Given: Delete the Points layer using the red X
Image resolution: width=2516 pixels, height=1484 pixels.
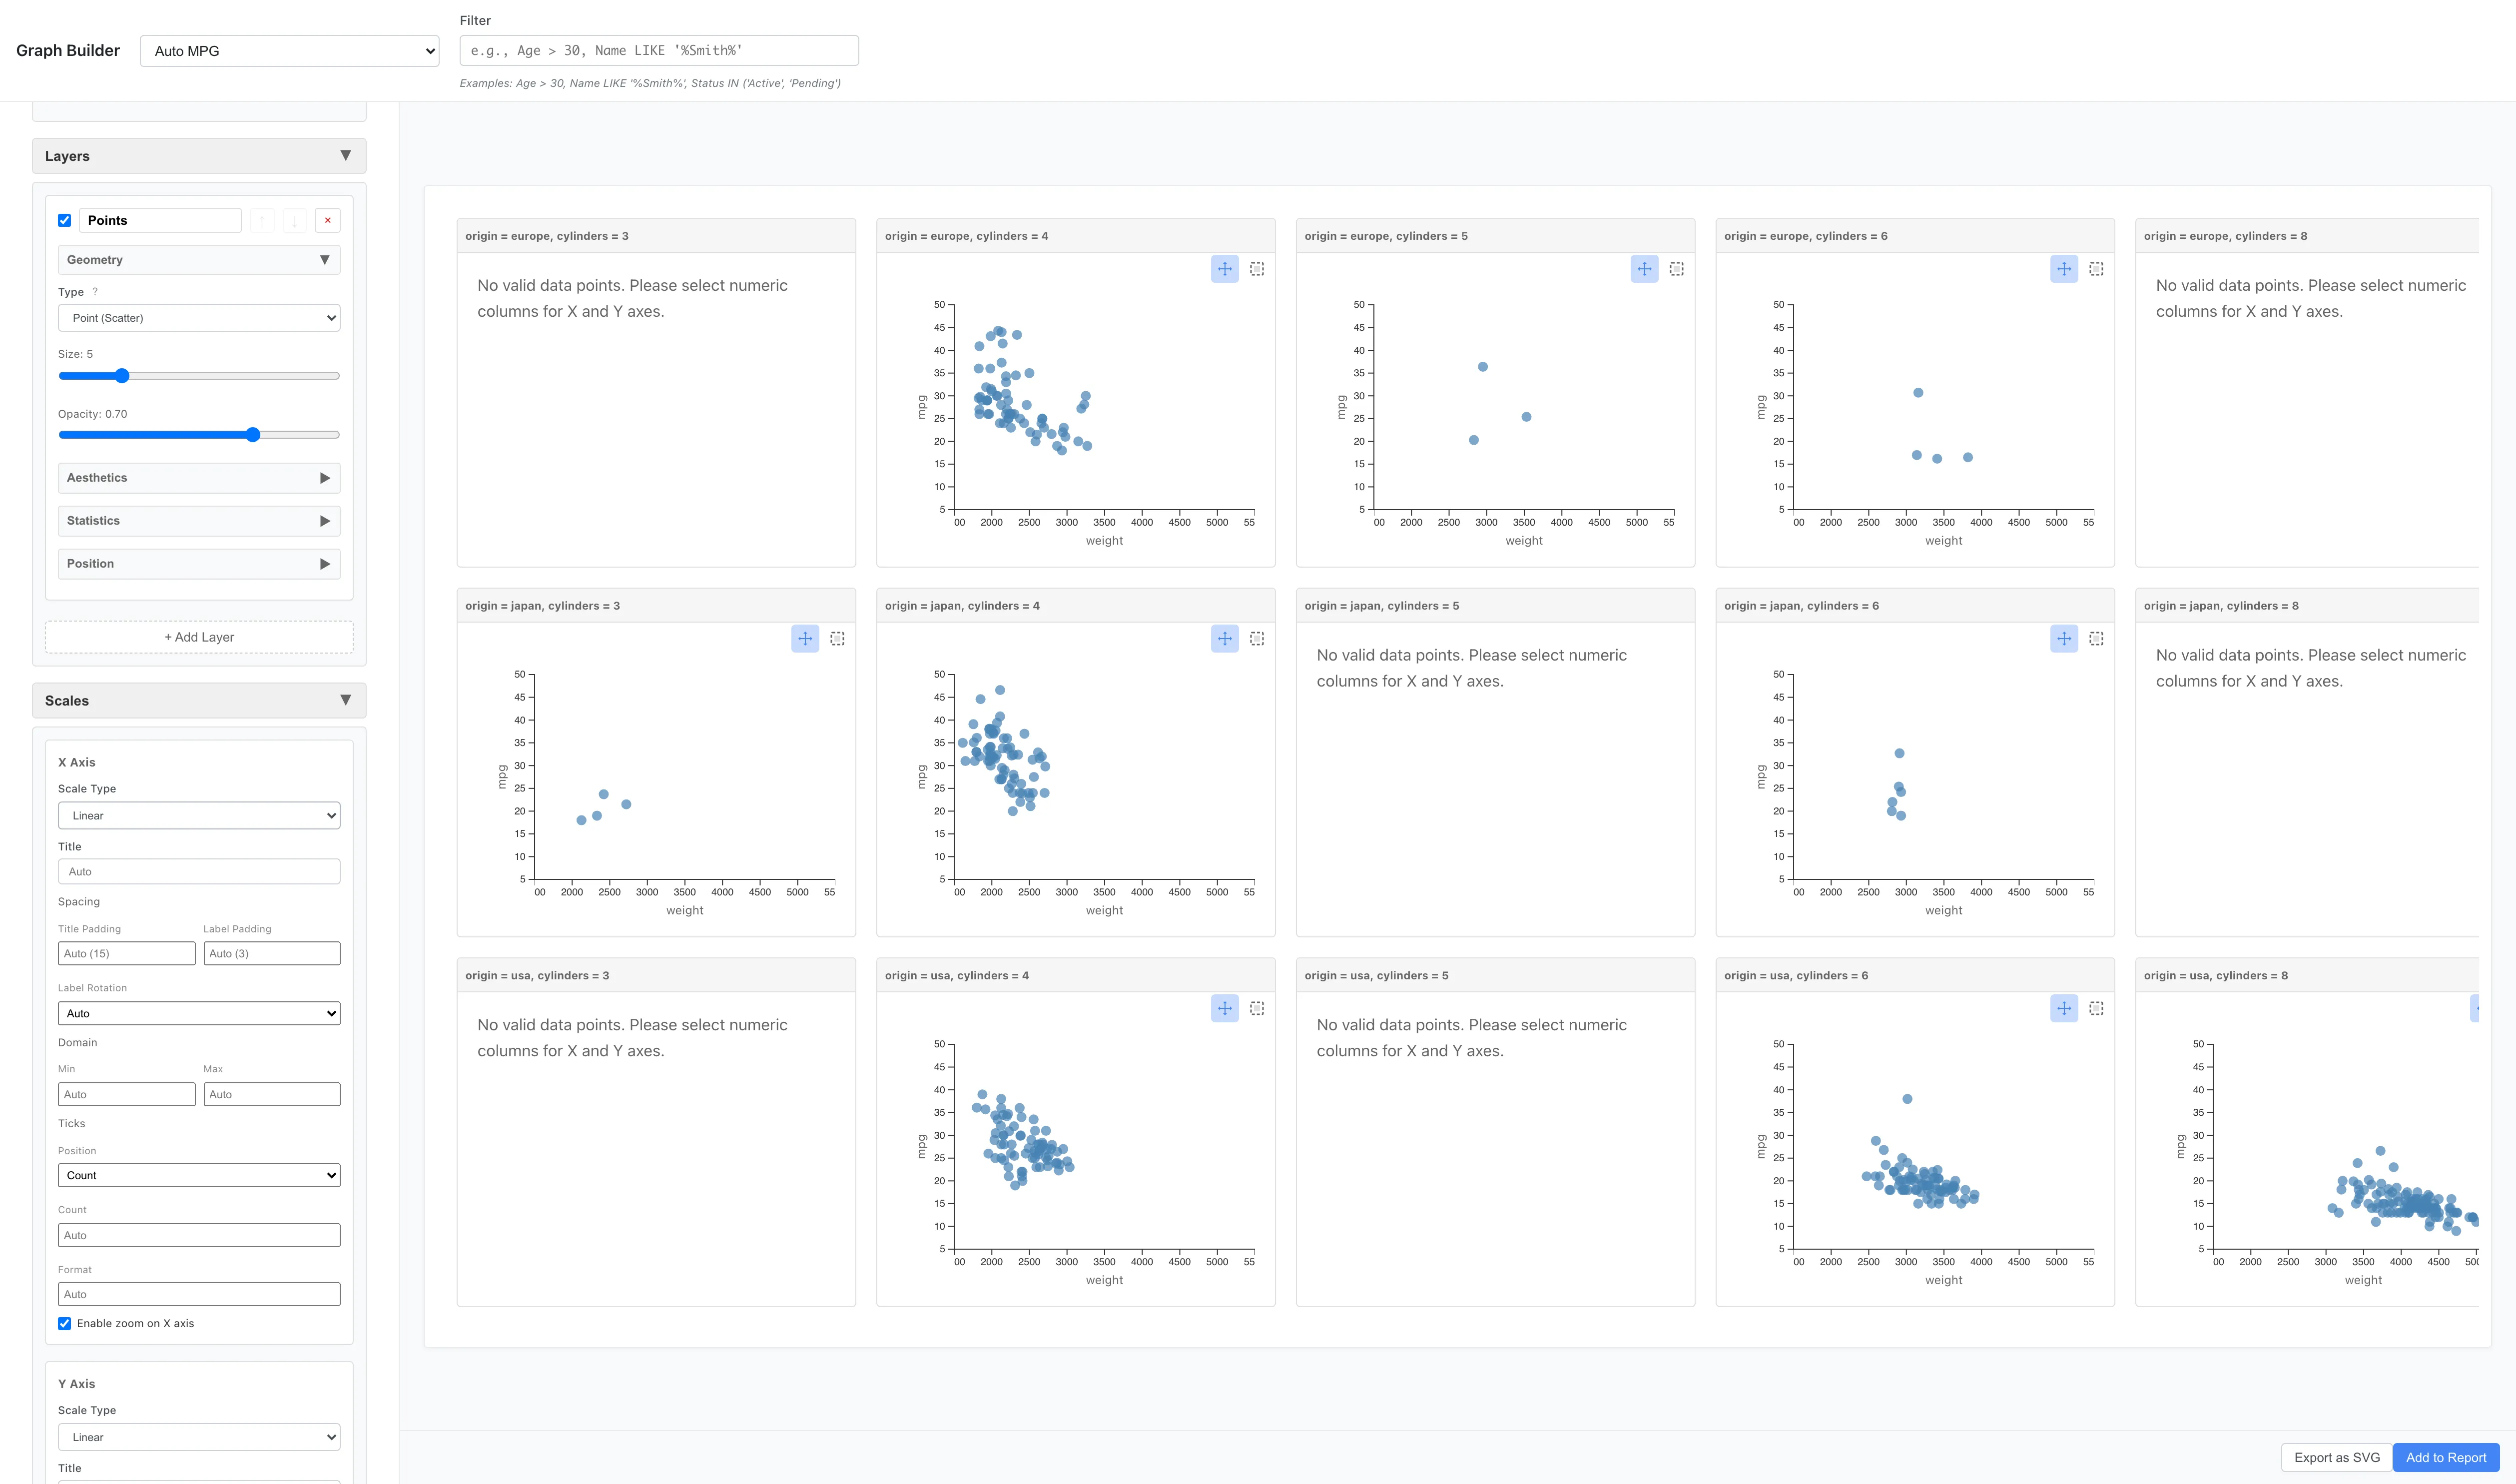Looking at the screenshot, I should (x=327, y=220).
